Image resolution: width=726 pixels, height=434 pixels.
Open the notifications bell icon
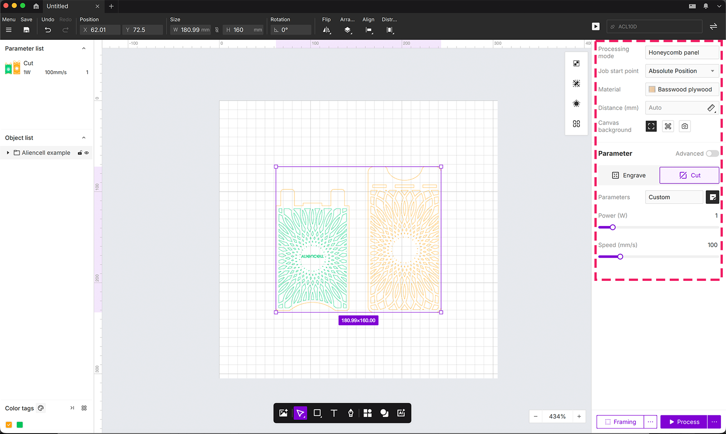tap(706, 6)
